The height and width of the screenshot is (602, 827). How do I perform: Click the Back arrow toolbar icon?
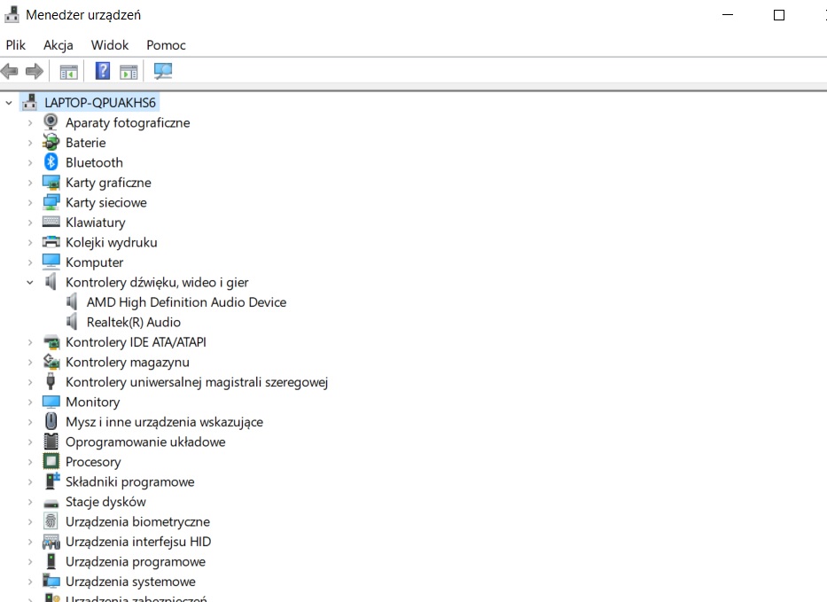10,71
